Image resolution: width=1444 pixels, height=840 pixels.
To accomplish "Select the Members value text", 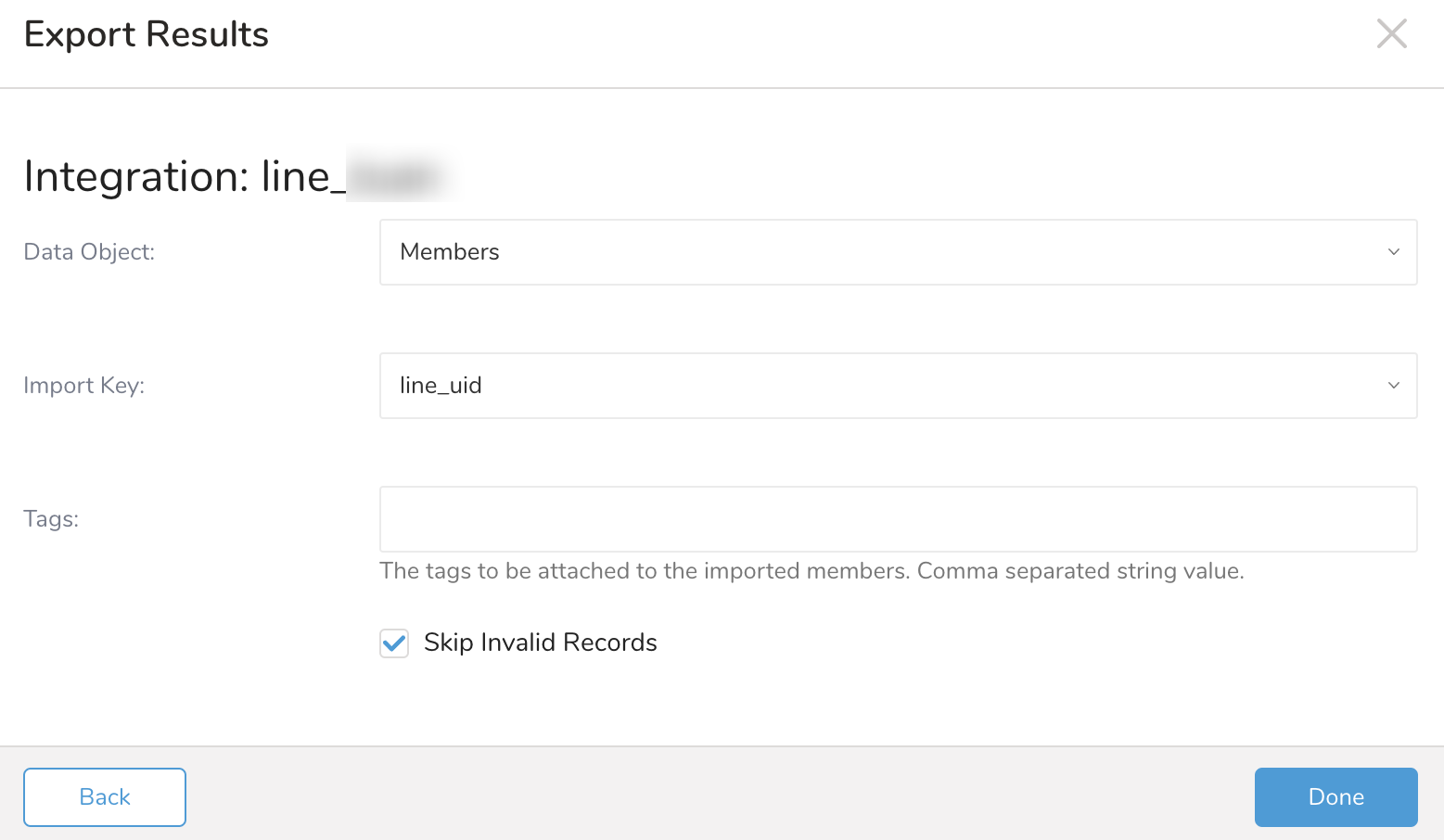I will 450,252.
